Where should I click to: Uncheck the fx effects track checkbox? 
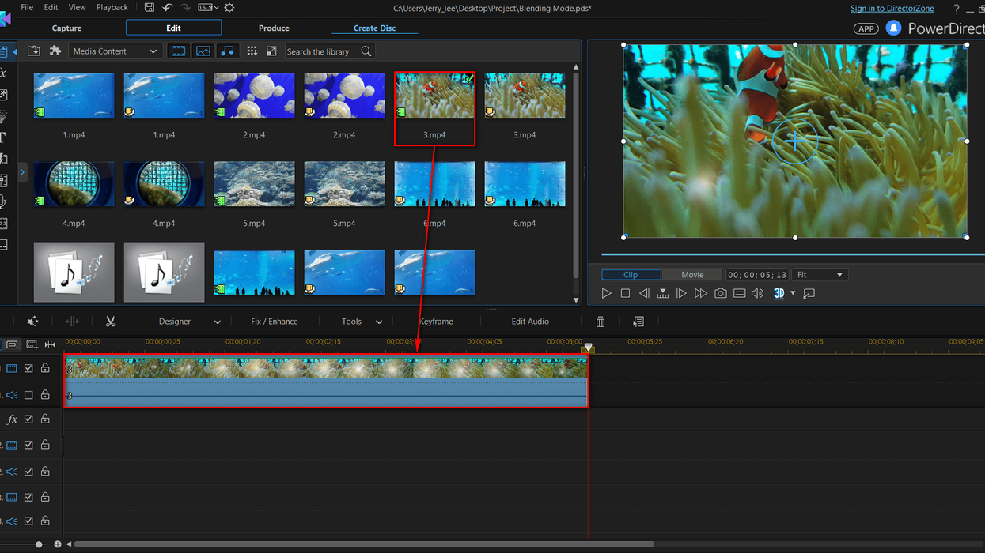[x=28, y=419]
